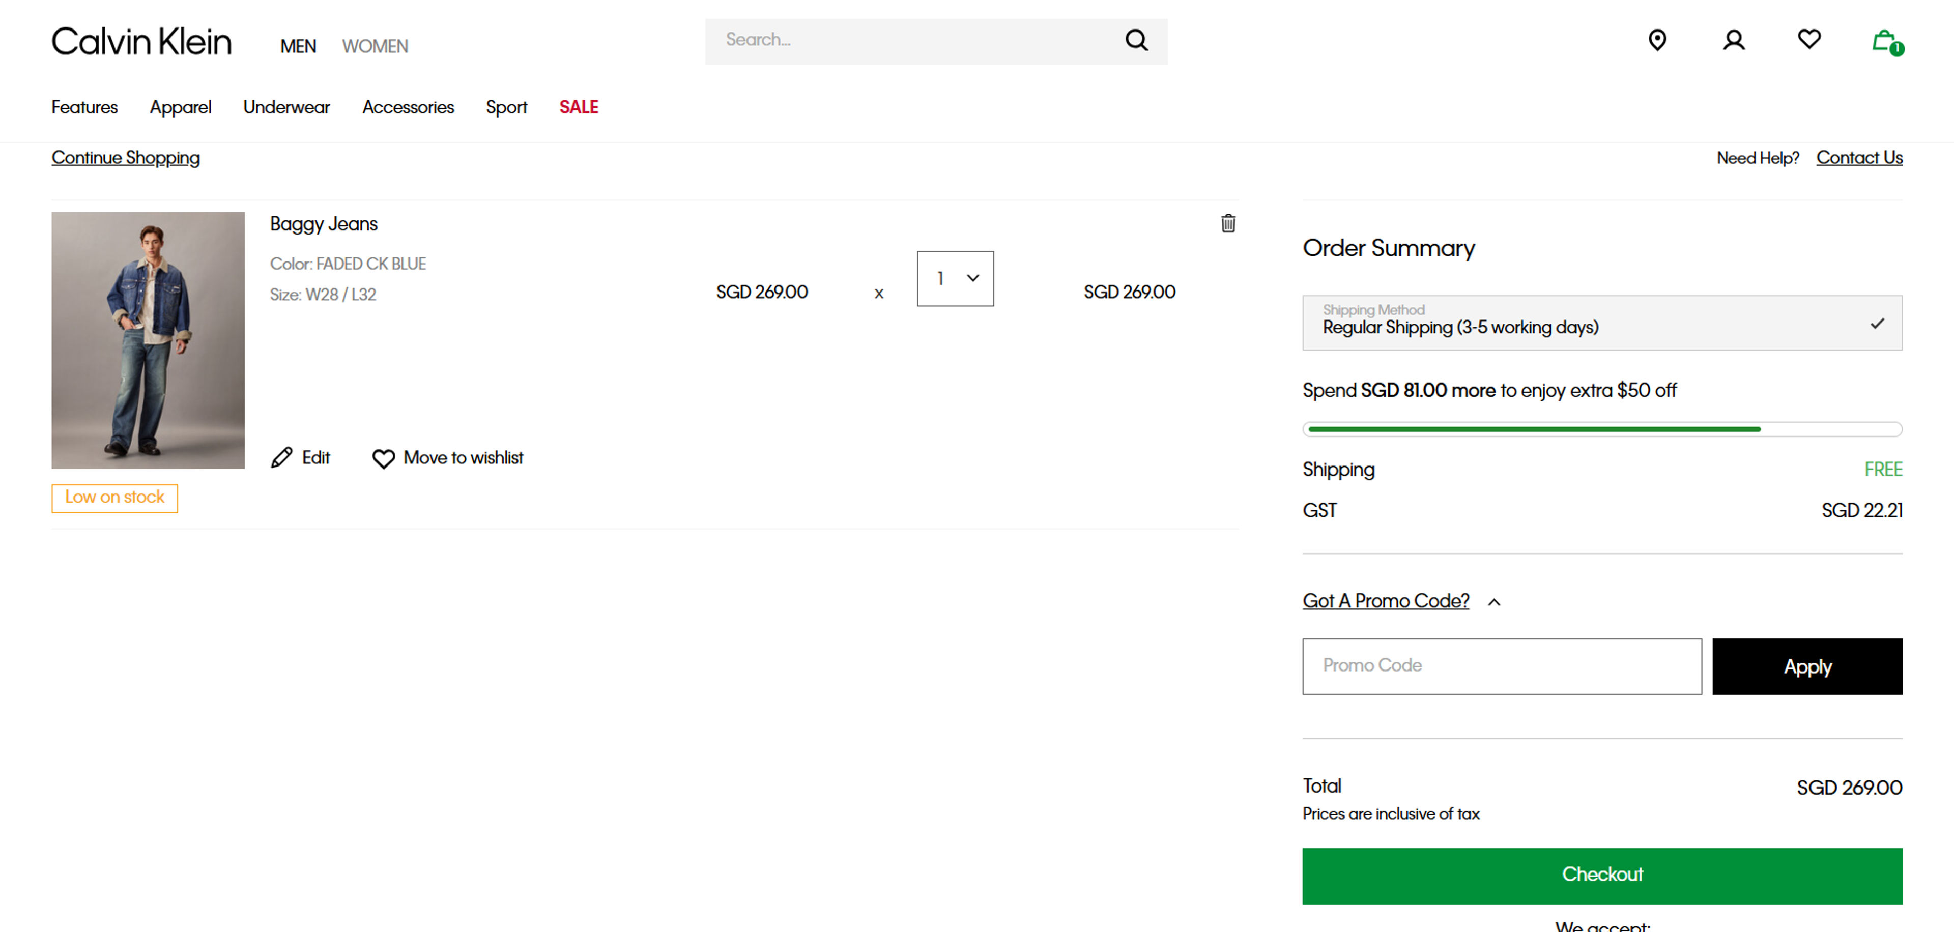Click the Move to wishlist heart icon
The width and height of the screenshot is (1954, 932).
[x=383, y=459]
